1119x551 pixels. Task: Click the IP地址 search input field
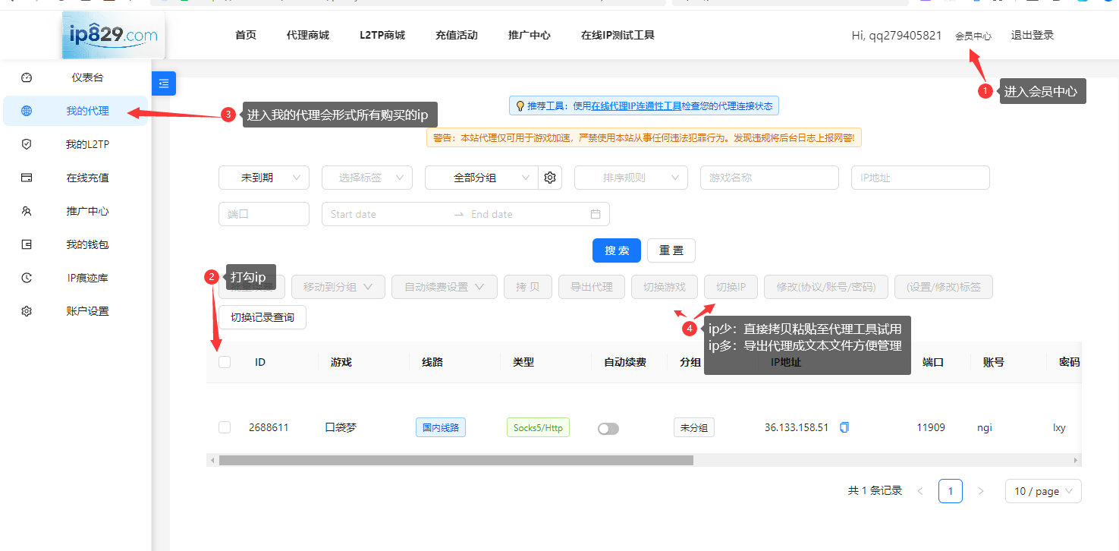[919, 177]
